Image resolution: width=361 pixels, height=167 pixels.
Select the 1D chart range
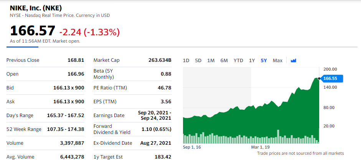[x=186, y=61]
